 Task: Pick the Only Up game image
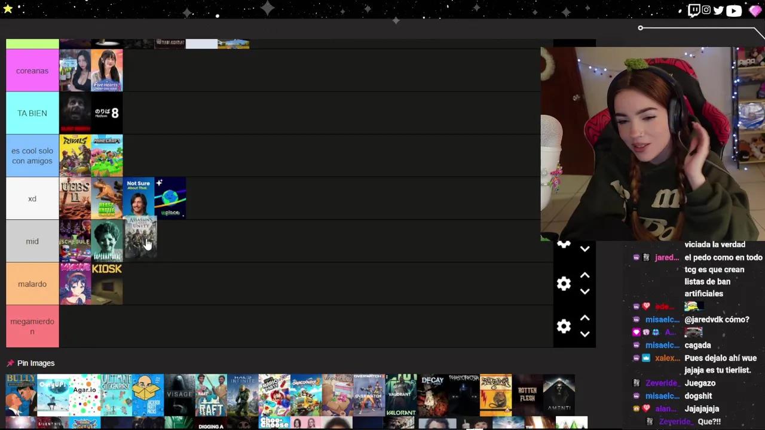click(x=53, y=395)
